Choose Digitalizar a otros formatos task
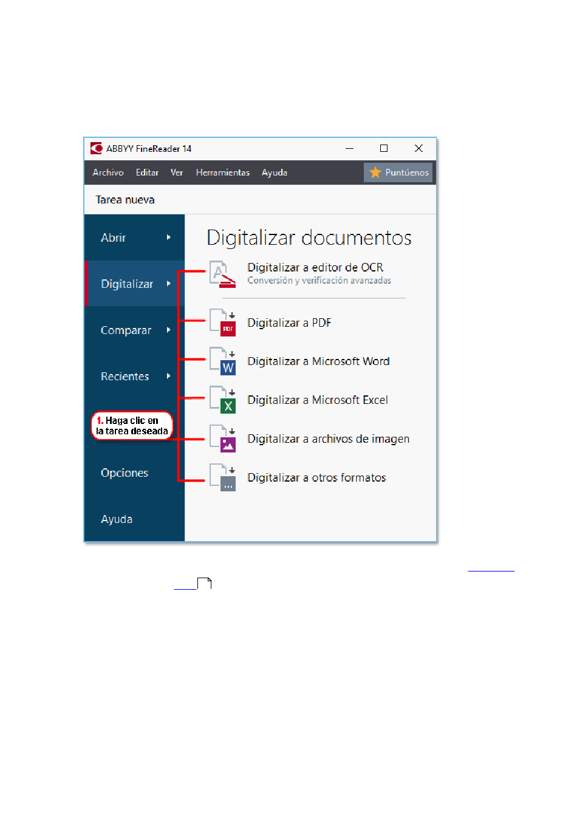The height and width of the screenshot is (826, 577). (x=316, y=478)
